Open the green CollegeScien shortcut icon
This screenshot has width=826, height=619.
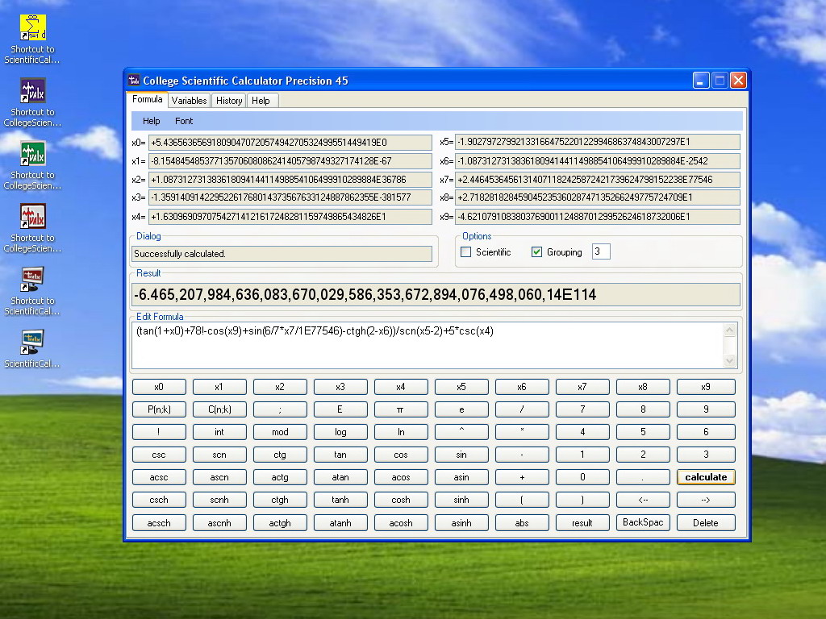[32, 153]
